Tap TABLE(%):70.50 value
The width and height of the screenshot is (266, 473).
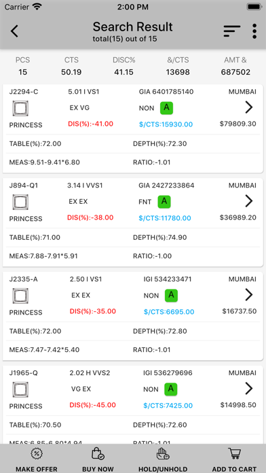click(x=35, y=425)
